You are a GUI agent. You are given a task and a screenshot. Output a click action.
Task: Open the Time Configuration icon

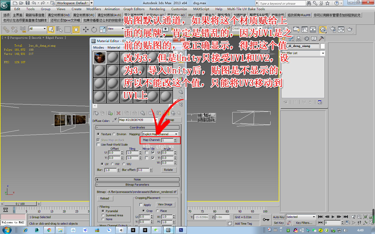point(348,223)
